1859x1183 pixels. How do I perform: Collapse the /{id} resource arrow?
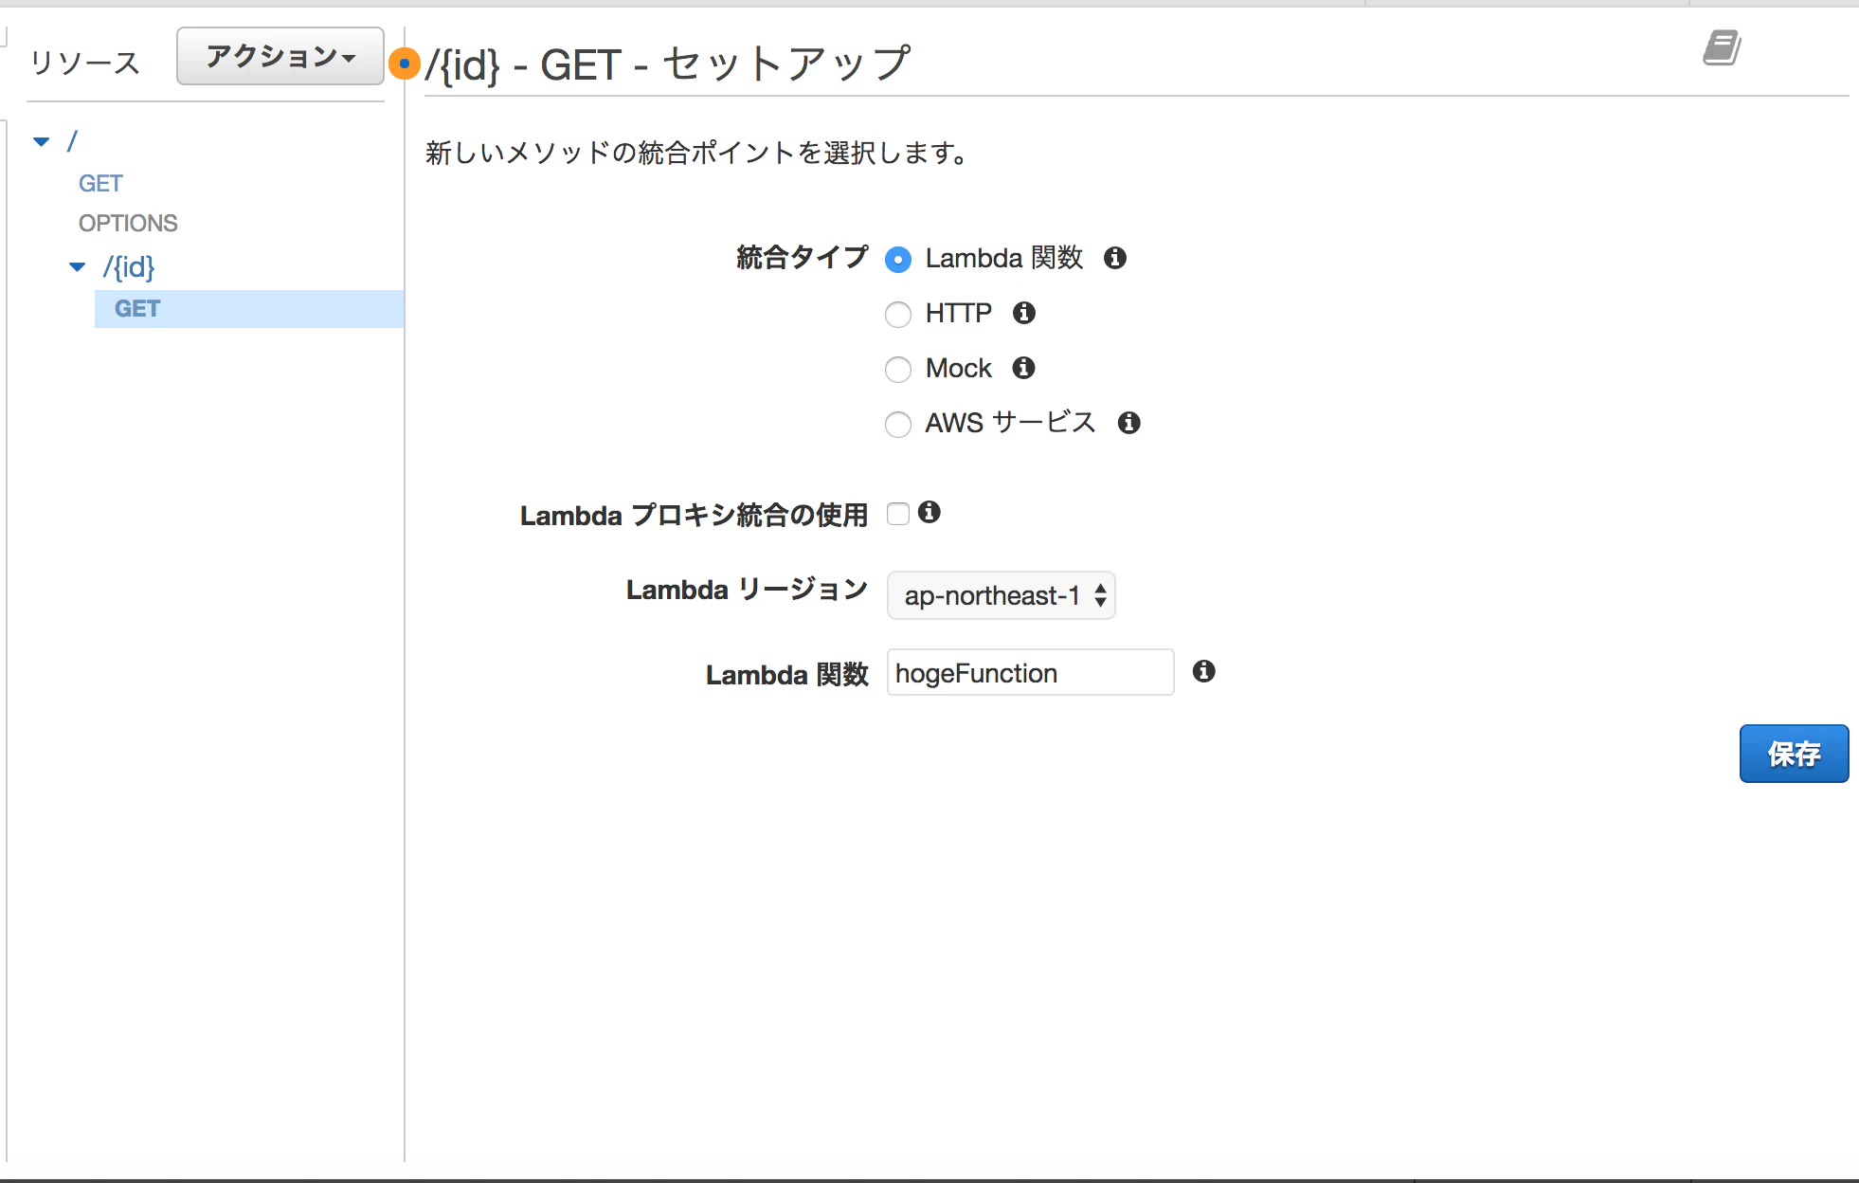coord(78,267)
